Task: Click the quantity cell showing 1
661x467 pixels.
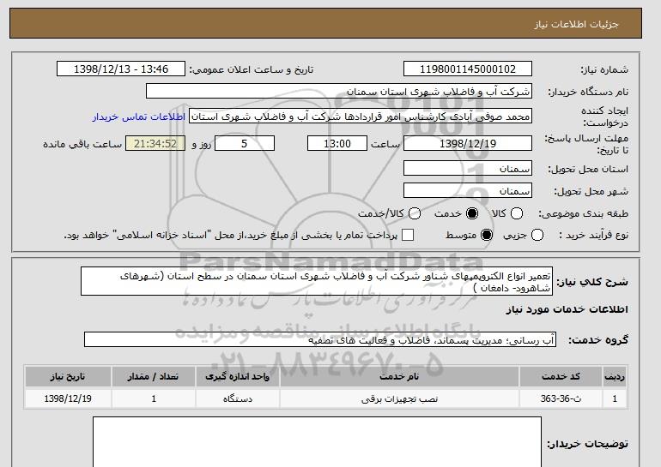Action: point(154,398)
